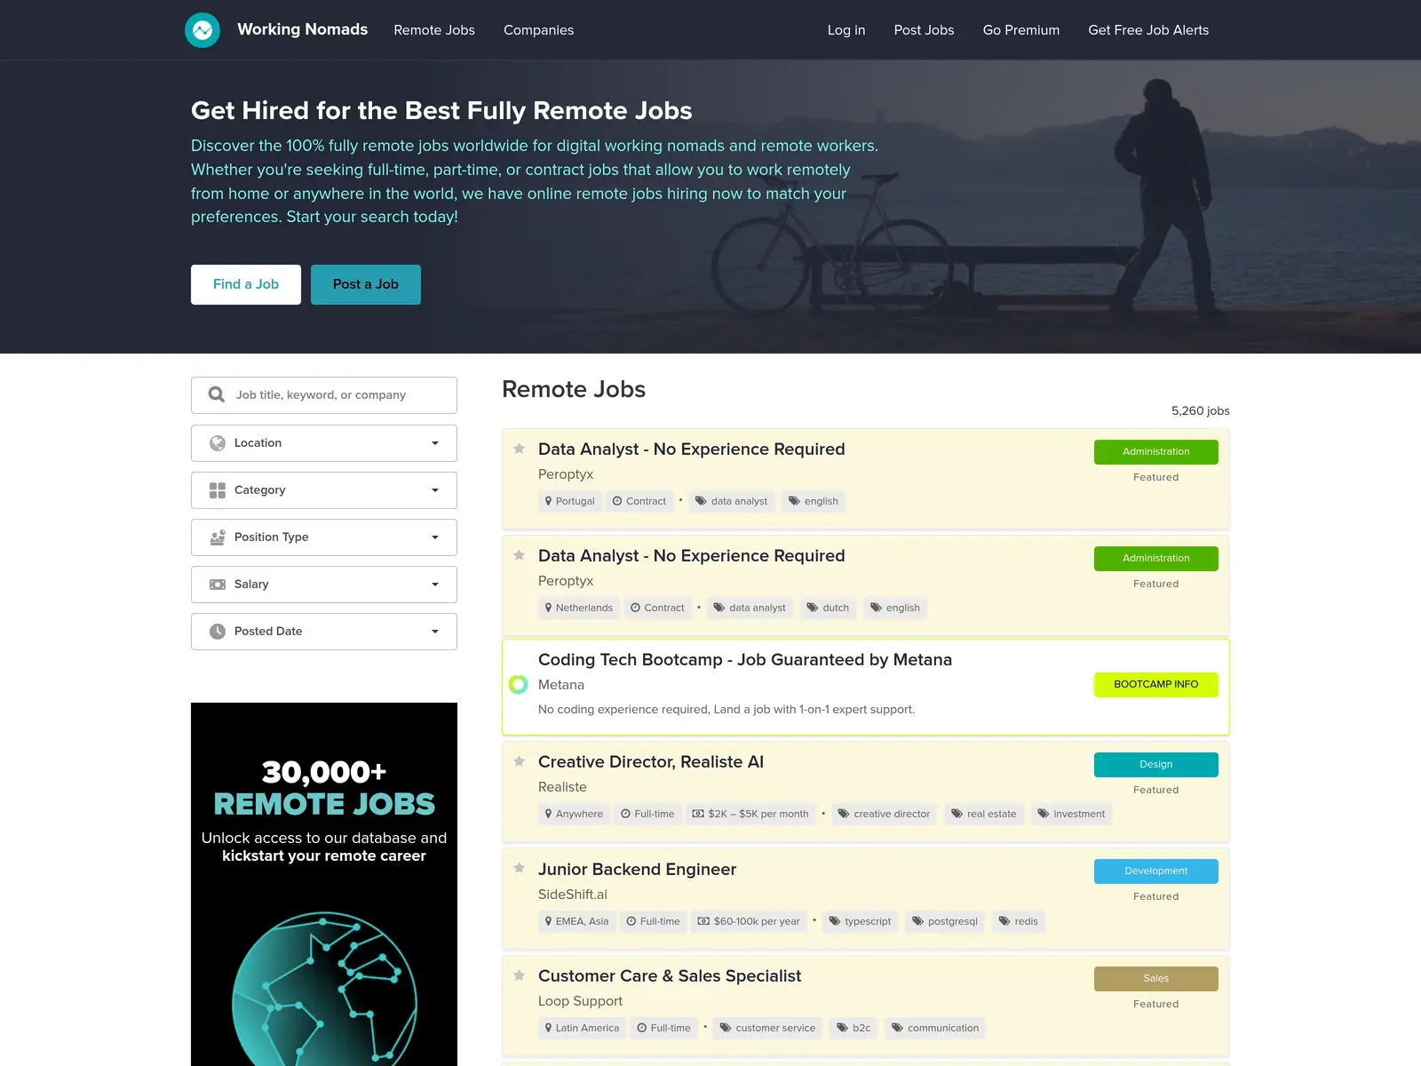The height and width of the screenshot is (1066, 1421).
Task: Click the Development category badge
Action: pos(1156,871)
